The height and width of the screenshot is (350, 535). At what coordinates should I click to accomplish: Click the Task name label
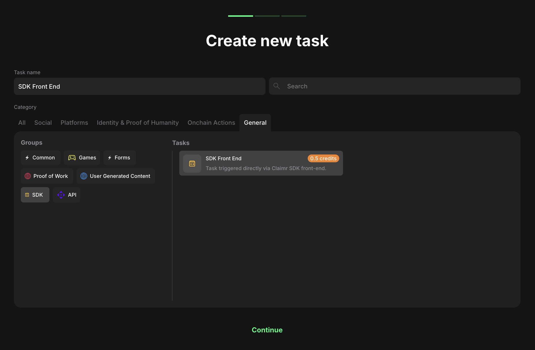[x=27, y=72]
